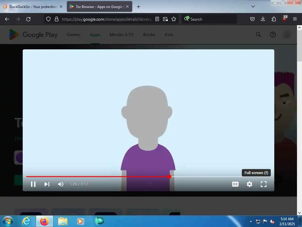Screen dimensions: 302x227
Task: Open the Movies & TV section
Action: [122, 35]
